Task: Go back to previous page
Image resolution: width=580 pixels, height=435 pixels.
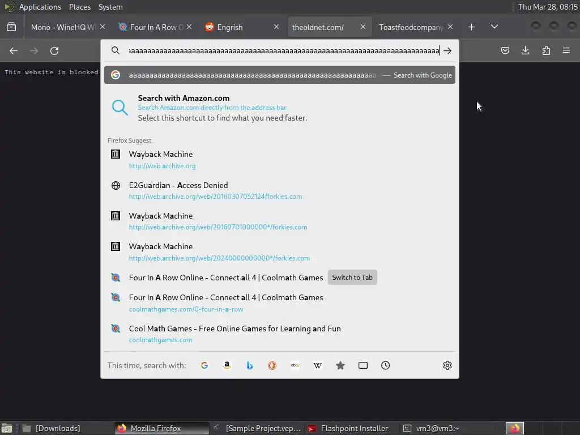Action: click(x=14, y=50)
